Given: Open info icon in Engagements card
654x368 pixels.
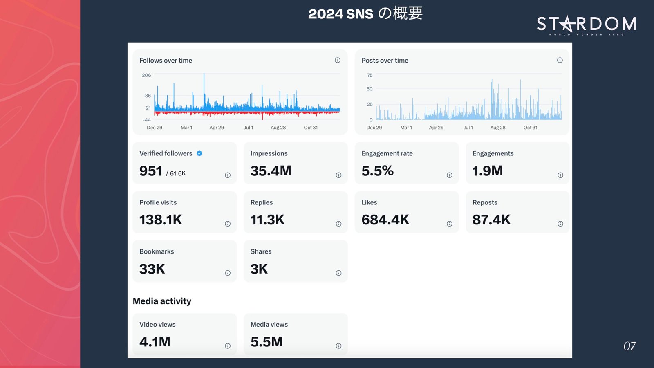Looking at the screenshot, I should [560, 175].
